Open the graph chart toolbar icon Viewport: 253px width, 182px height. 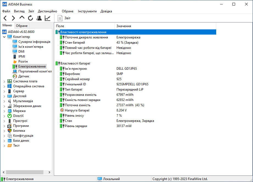(48, 18)
